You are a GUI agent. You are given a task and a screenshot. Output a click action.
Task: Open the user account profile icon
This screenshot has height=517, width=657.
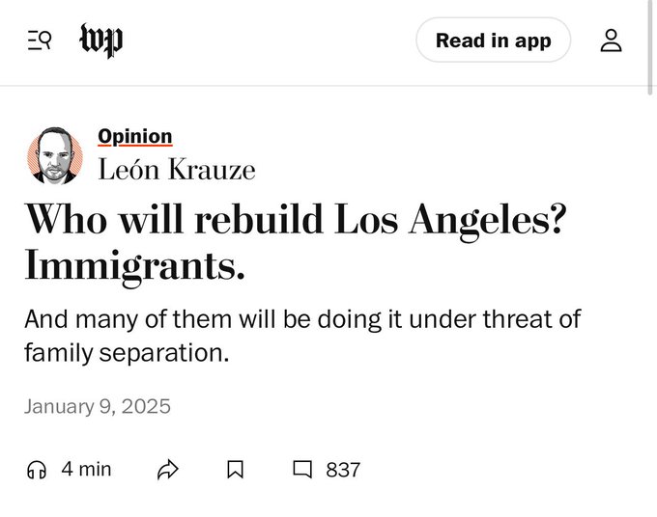(611, 41)
